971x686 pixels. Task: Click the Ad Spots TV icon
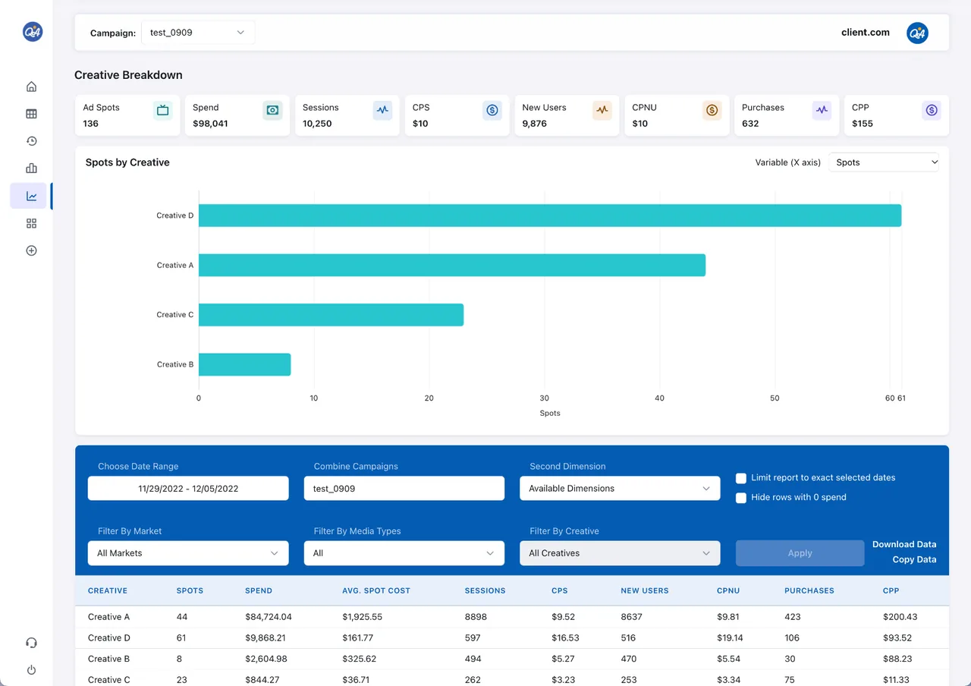coord(162,110)
